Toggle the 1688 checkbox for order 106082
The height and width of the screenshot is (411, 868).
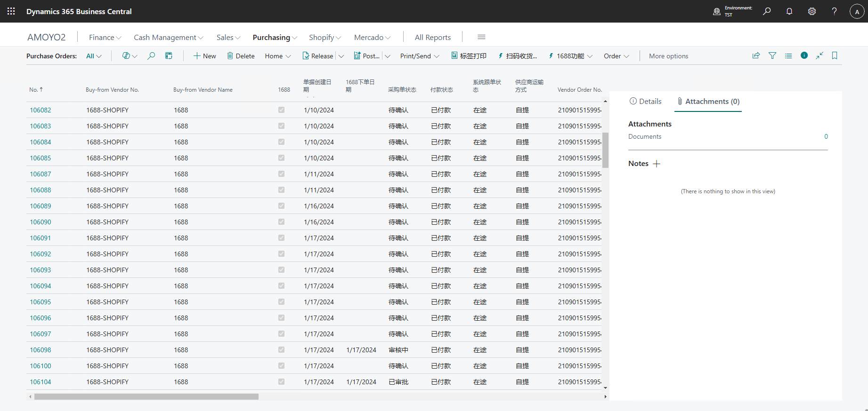[281, 110]
